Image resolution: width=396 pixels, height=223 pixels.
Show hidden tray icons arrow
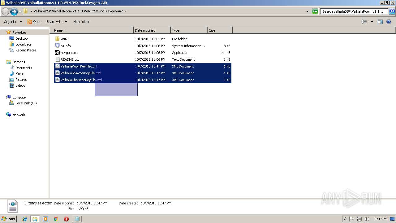345,219
